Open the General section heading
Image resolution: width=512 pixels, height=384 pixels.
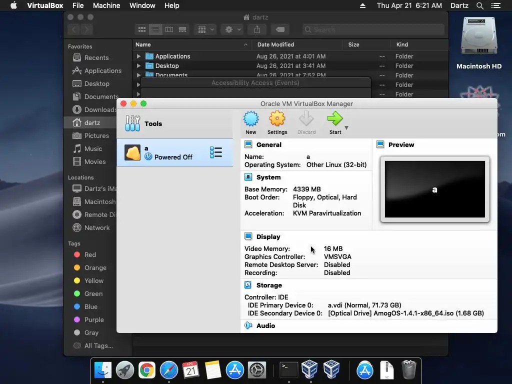tap(268, 144)
